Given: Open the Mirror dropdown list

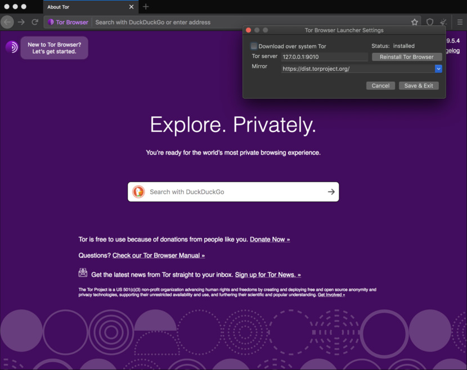Looking at the screenshot, I should click(438, 68).
